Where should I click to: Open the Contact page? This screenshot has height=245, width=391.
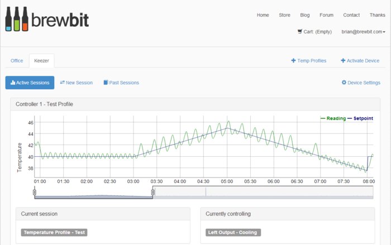[351, 15]
